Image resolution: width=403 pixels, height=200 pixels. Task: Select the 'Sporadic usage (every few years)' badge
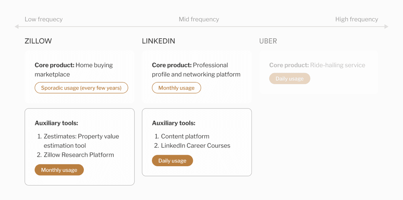(81, 88)
